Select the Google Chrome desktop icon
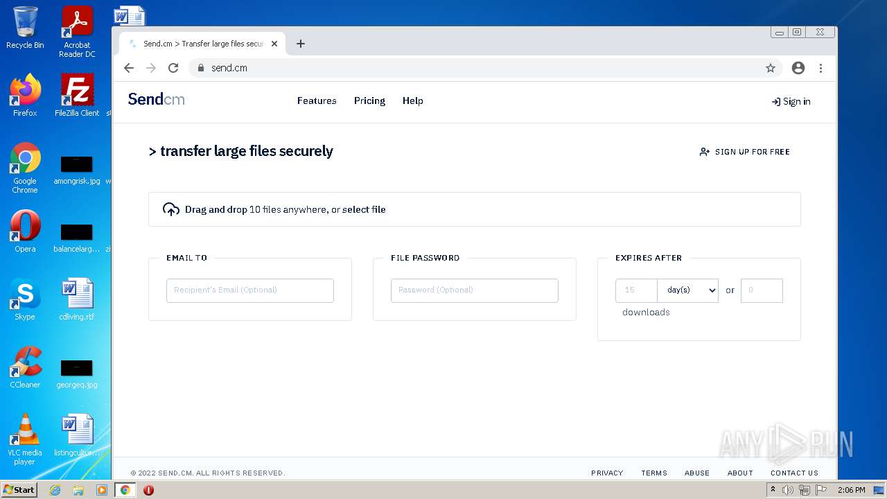 25,168
